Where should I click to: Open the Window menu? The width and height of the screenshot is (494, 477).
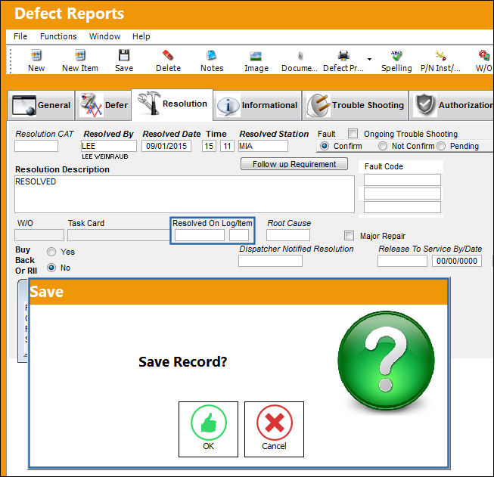104,36
